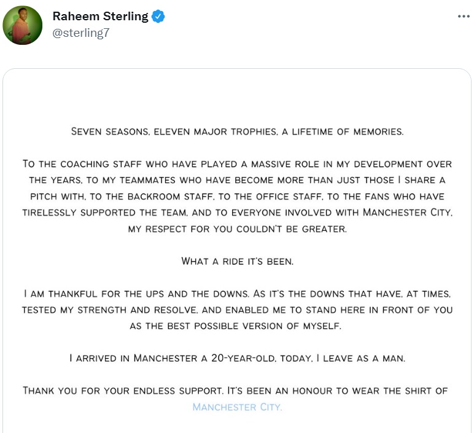Open Raheem Sterling's profile avatar
The width and height of the screenshot is (474, 433).
point(23,25)
